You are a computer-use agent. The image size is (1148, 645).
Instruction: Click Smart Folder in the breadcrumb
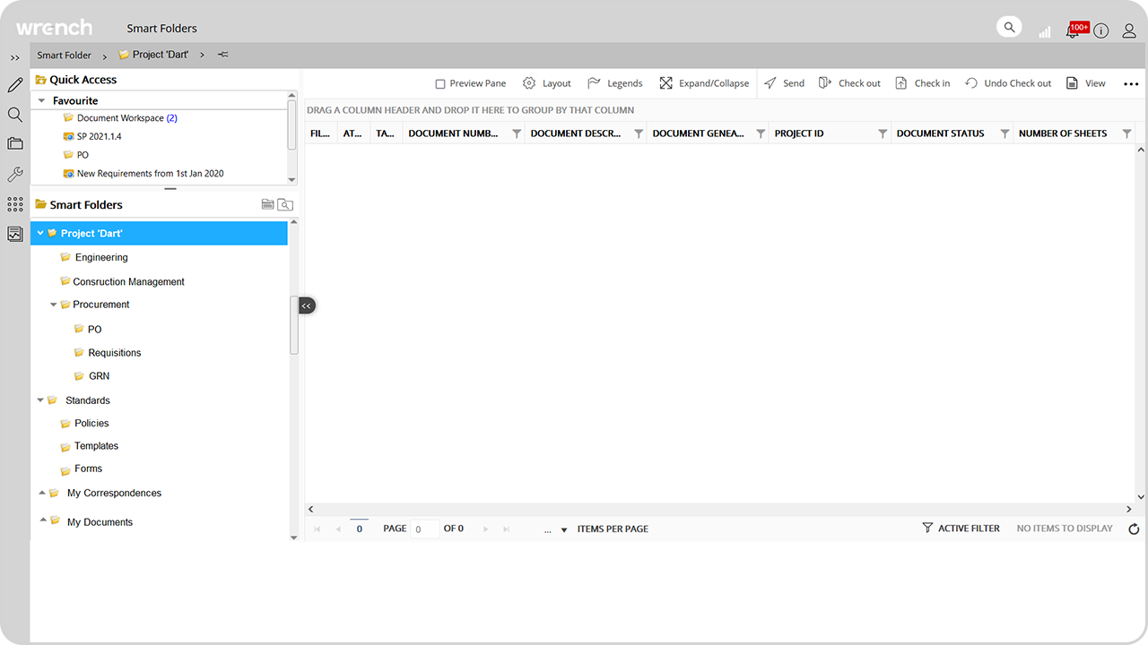point(65,56)
